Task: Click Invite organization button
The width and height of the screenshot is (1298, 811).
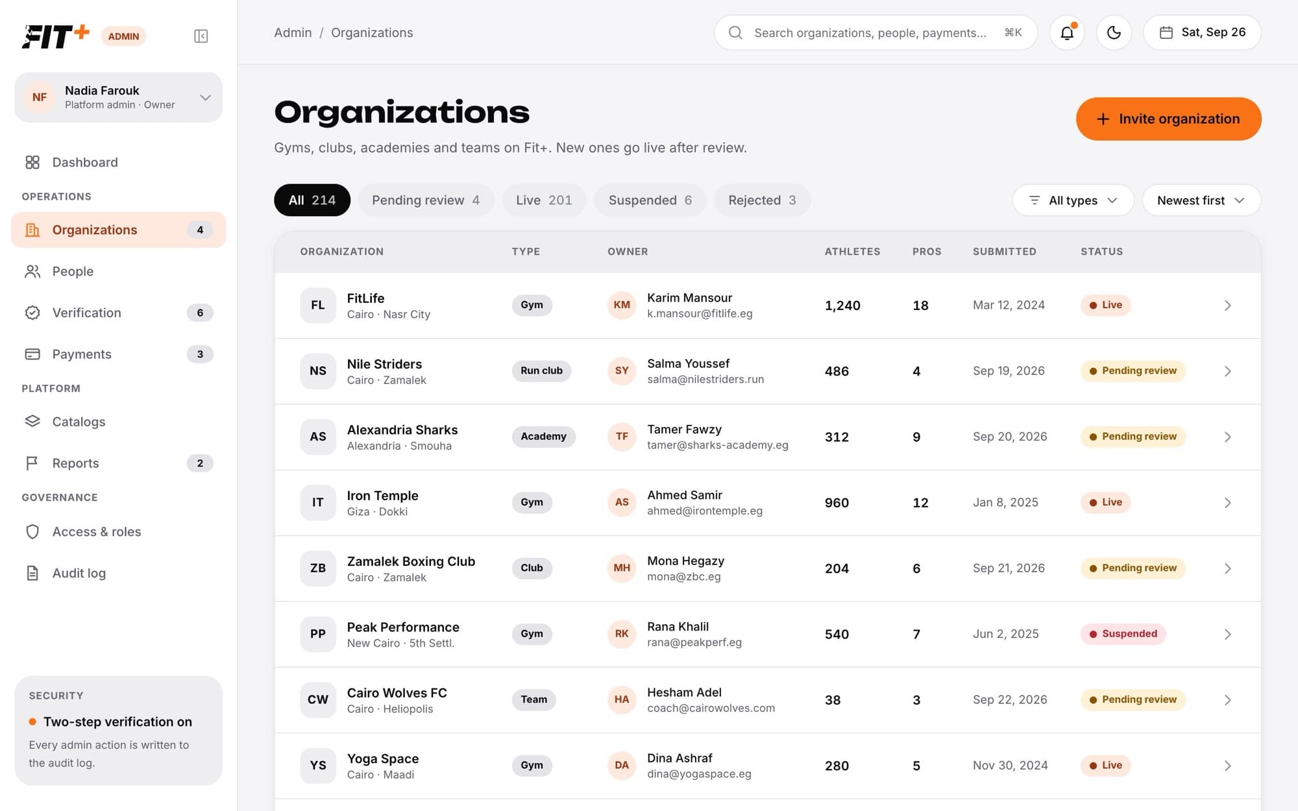Action: 1168,119
